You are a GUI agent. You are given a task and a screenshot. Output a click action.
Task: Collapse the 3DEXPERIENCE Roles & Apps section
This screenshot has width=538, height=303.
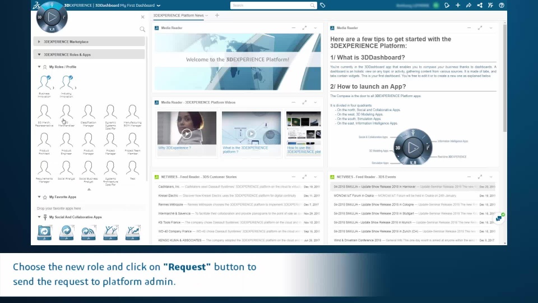tap(89, 54)
